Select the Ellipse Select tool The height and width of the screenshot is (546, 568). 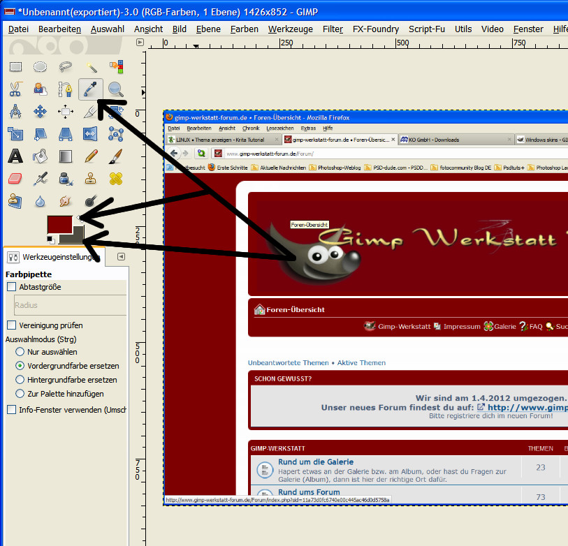tap(40, 66)
